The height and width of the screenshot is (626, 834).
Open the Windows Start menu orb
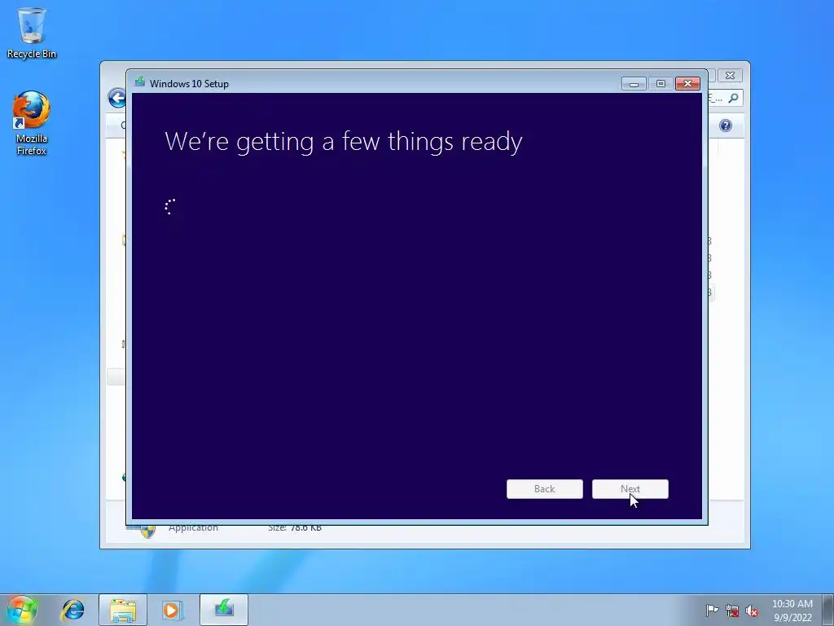(22, 610)
